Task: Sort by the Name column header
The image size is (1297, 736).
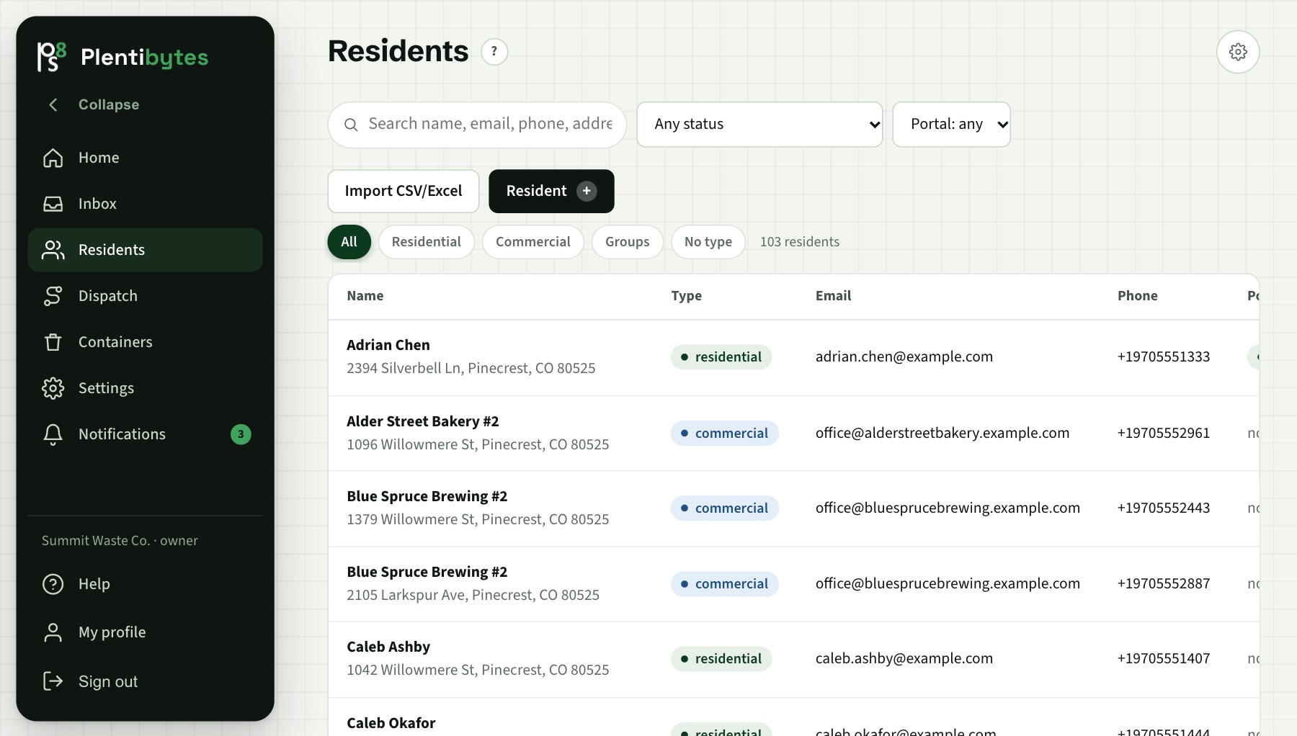Action: pos(365,296)
